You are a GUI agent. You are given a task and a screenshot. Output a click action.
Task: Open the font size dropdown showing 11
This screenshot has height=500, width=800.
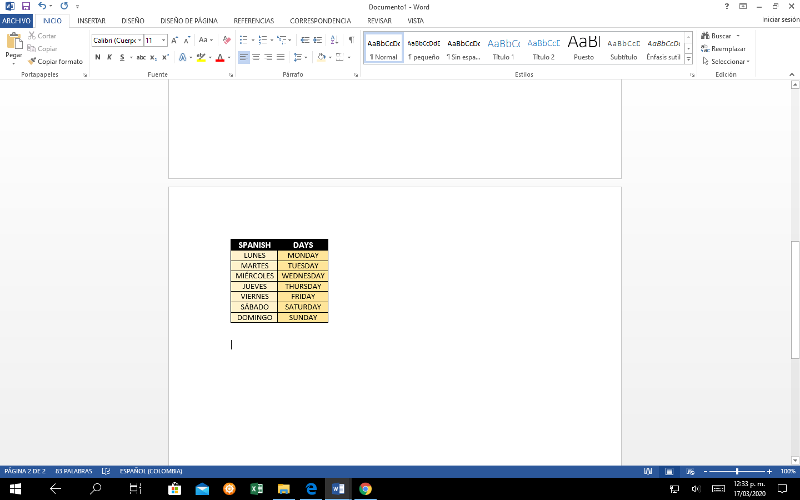[163, 40]
